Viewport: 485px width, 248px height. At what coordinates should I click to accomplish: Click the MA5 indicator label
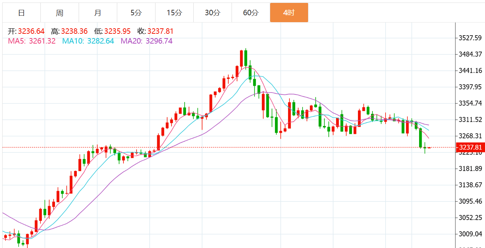coord(16,41)
